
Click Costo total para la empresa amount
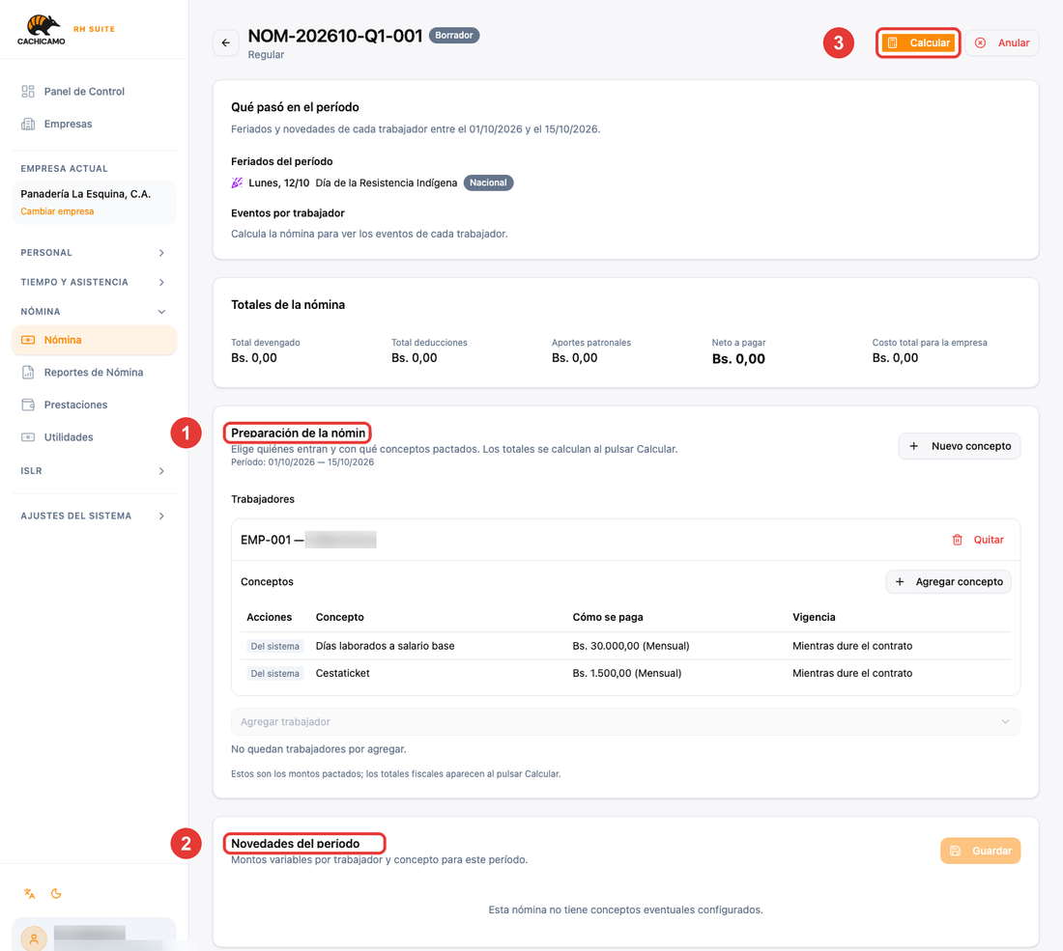895,358
